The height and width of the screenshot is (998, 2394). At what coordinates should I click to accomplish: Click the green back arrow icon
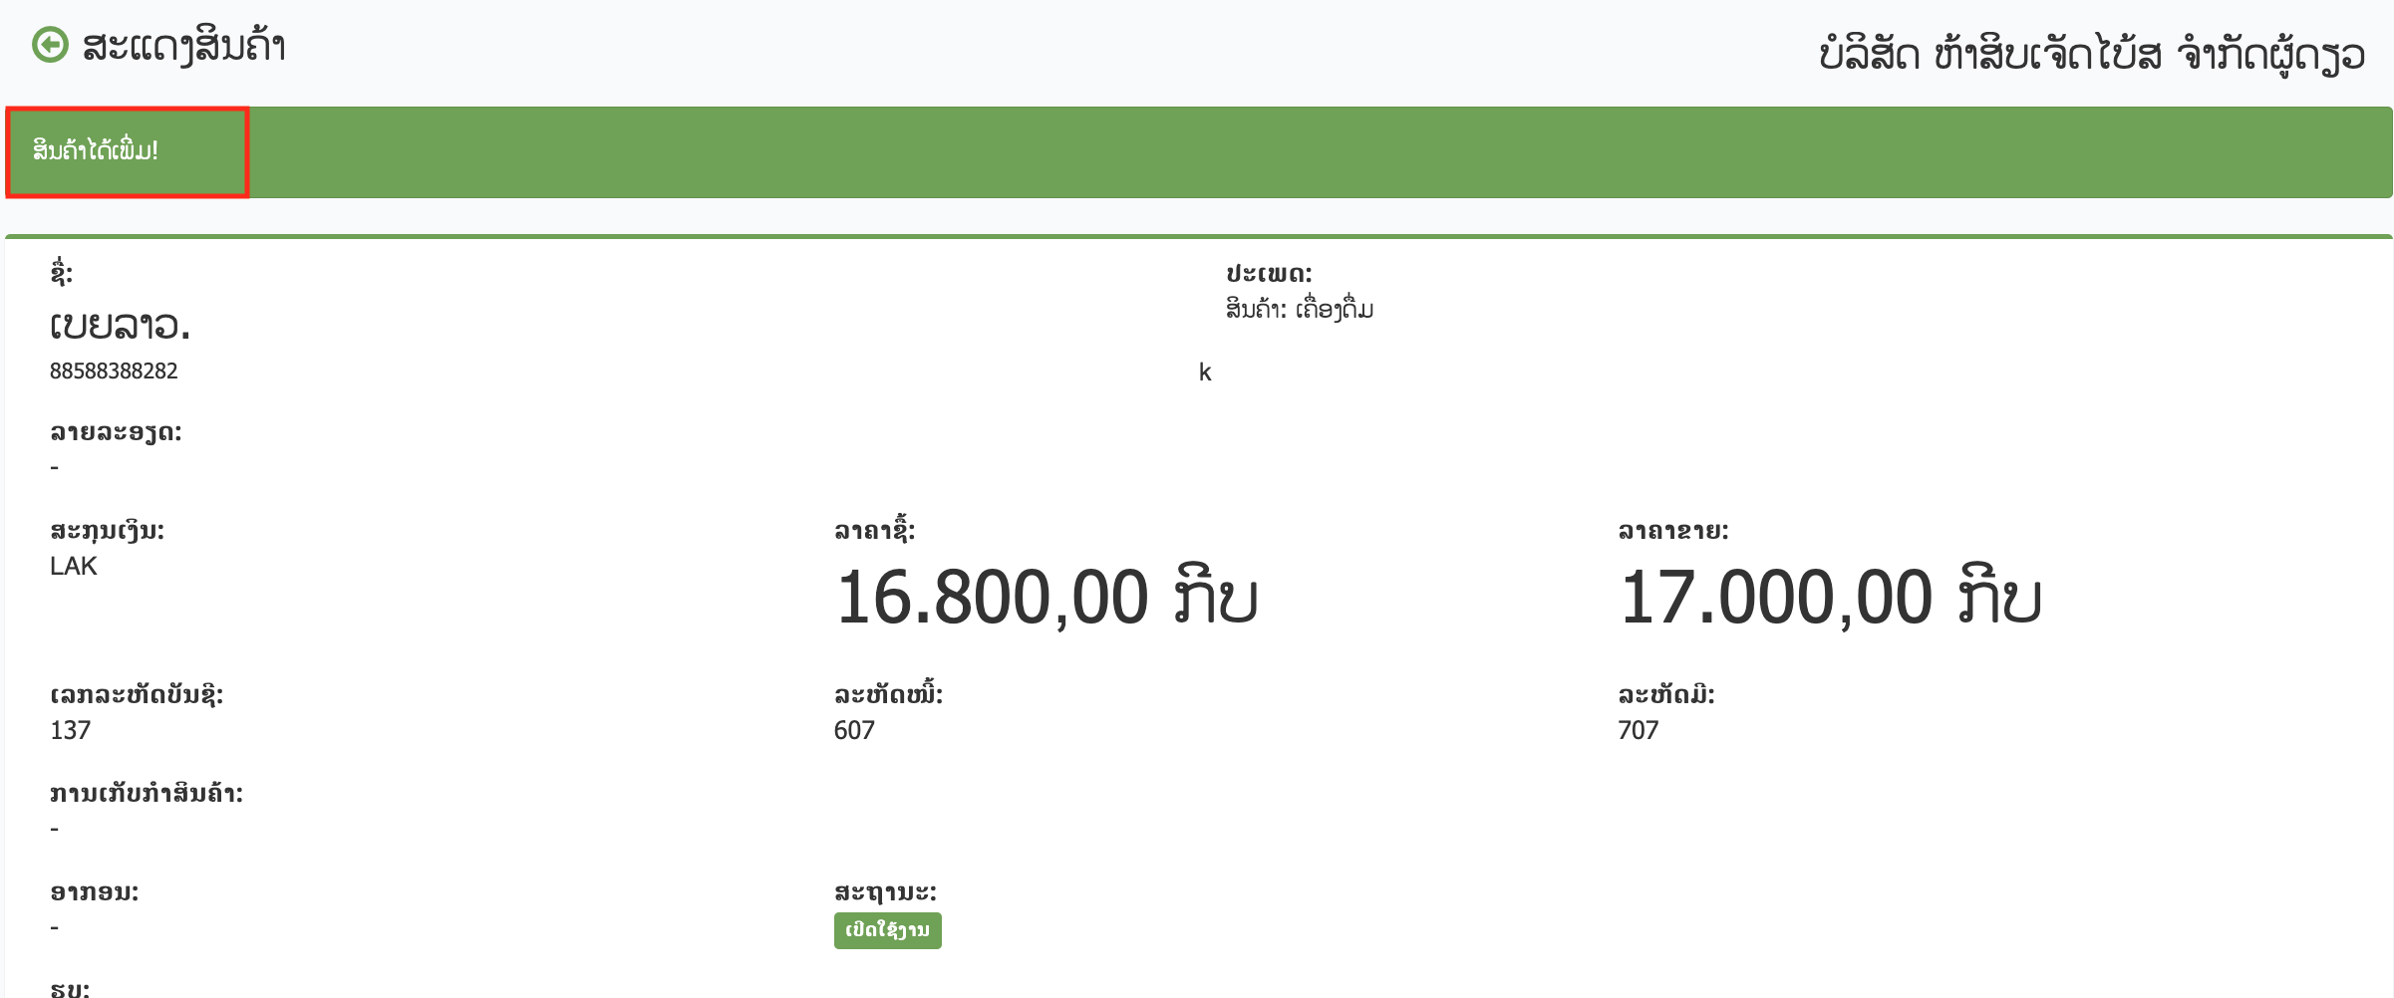50,45
